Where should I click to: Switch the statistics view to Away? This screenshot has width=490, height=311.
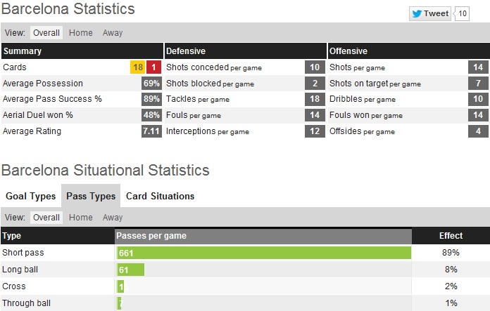pos(113,33)
